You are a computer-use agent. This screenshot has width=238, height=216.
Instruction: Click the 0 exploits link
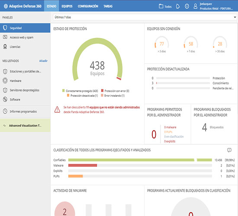tap(170, 141)
